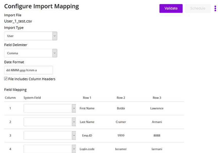
Task: Click the Row 2 column header
Action: click(121, 98)
